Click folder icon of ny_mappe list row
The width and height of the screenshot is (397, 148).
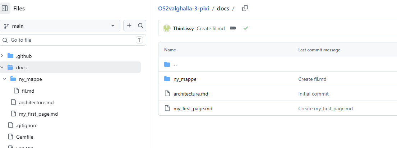167,79
